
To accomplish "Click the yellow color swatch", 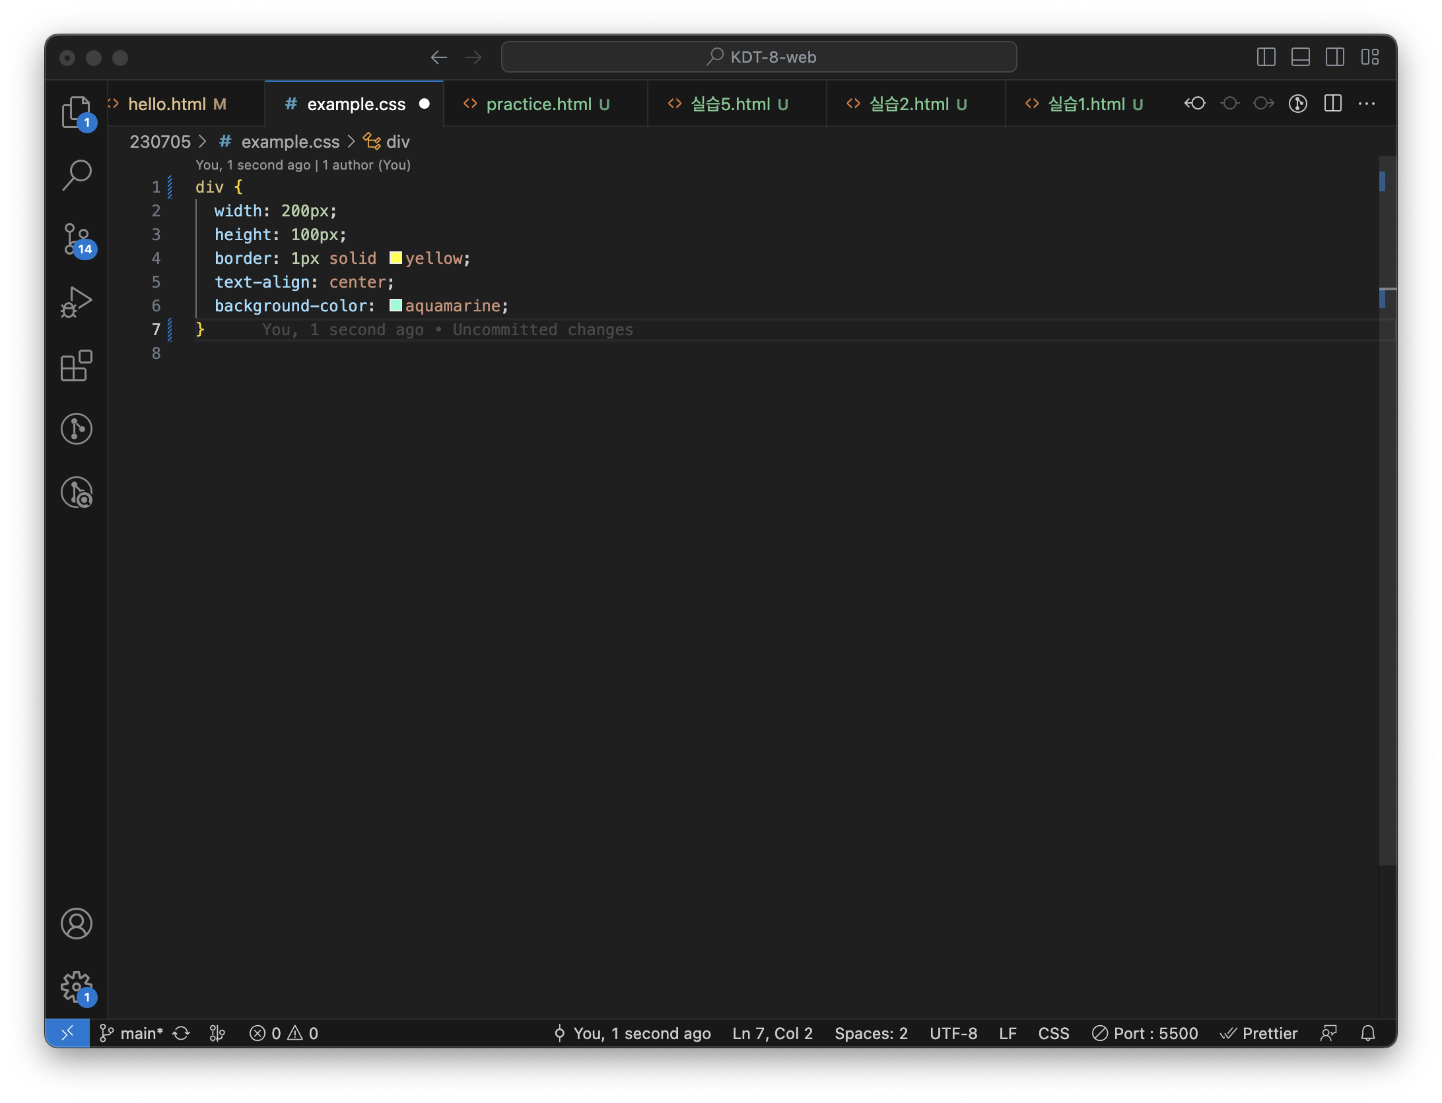I will (395, 258).
